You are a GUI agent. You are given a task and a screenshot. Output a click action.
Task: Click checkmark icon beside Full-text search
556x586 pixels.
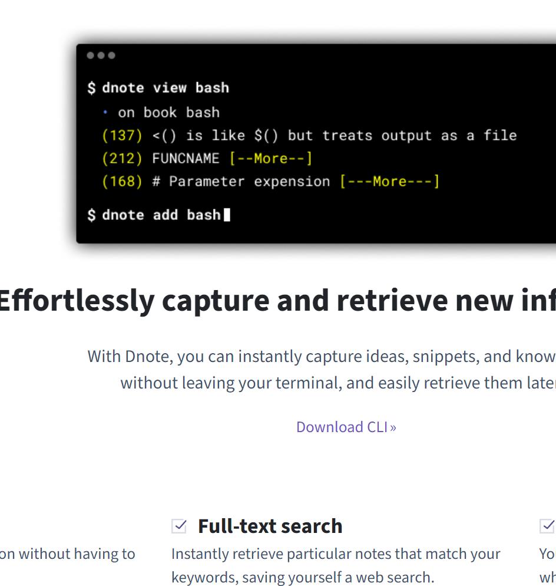point(179,526)
